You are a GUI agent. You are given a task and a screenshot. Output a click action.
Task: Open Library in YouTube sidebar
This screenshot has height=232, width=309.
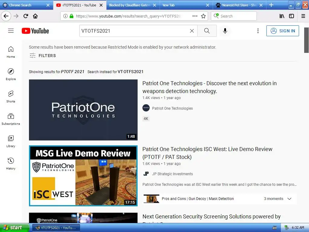pos(11,141)
